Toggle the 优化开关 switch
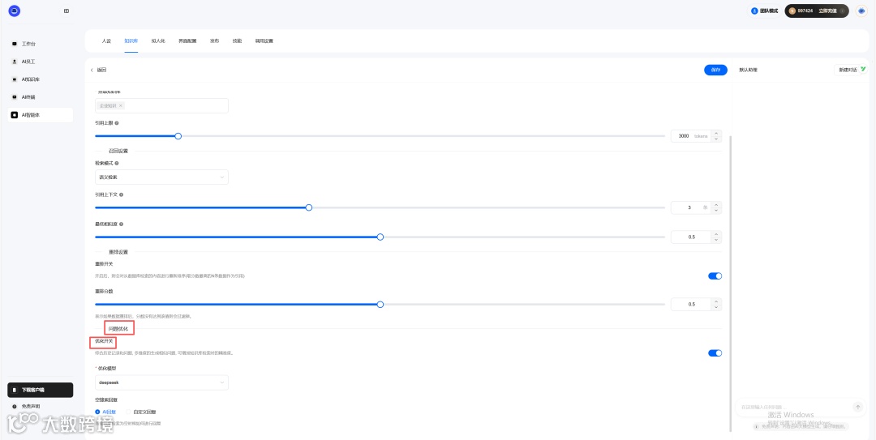The image size is (876, 440). [x=715, y=352]
